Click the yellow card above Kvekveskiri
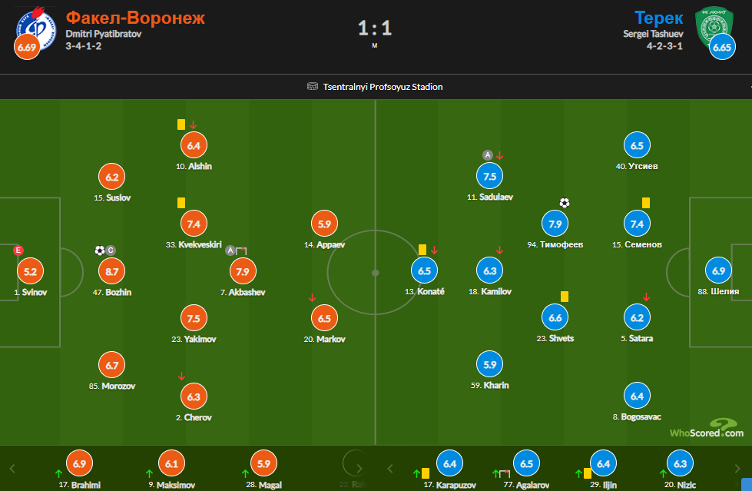The image size is (752, 491). pyautogui.click(x=181, y=203)
